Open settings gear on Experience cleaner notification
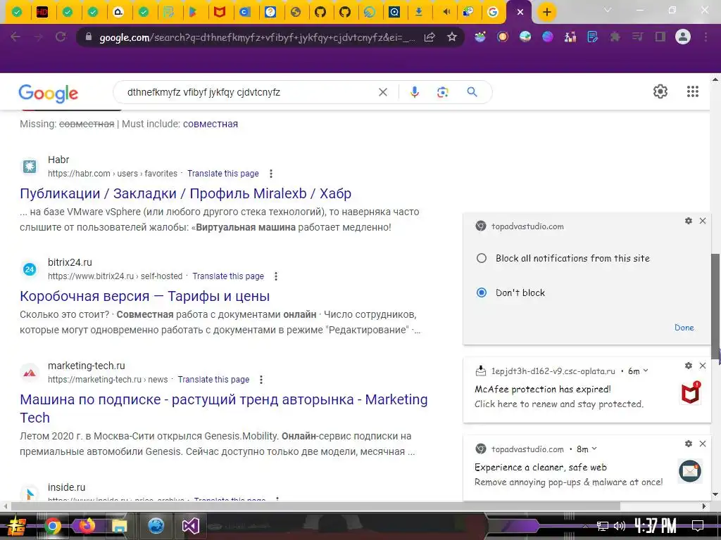This screenshot has height=540, width=721. [x=689, y=444]
